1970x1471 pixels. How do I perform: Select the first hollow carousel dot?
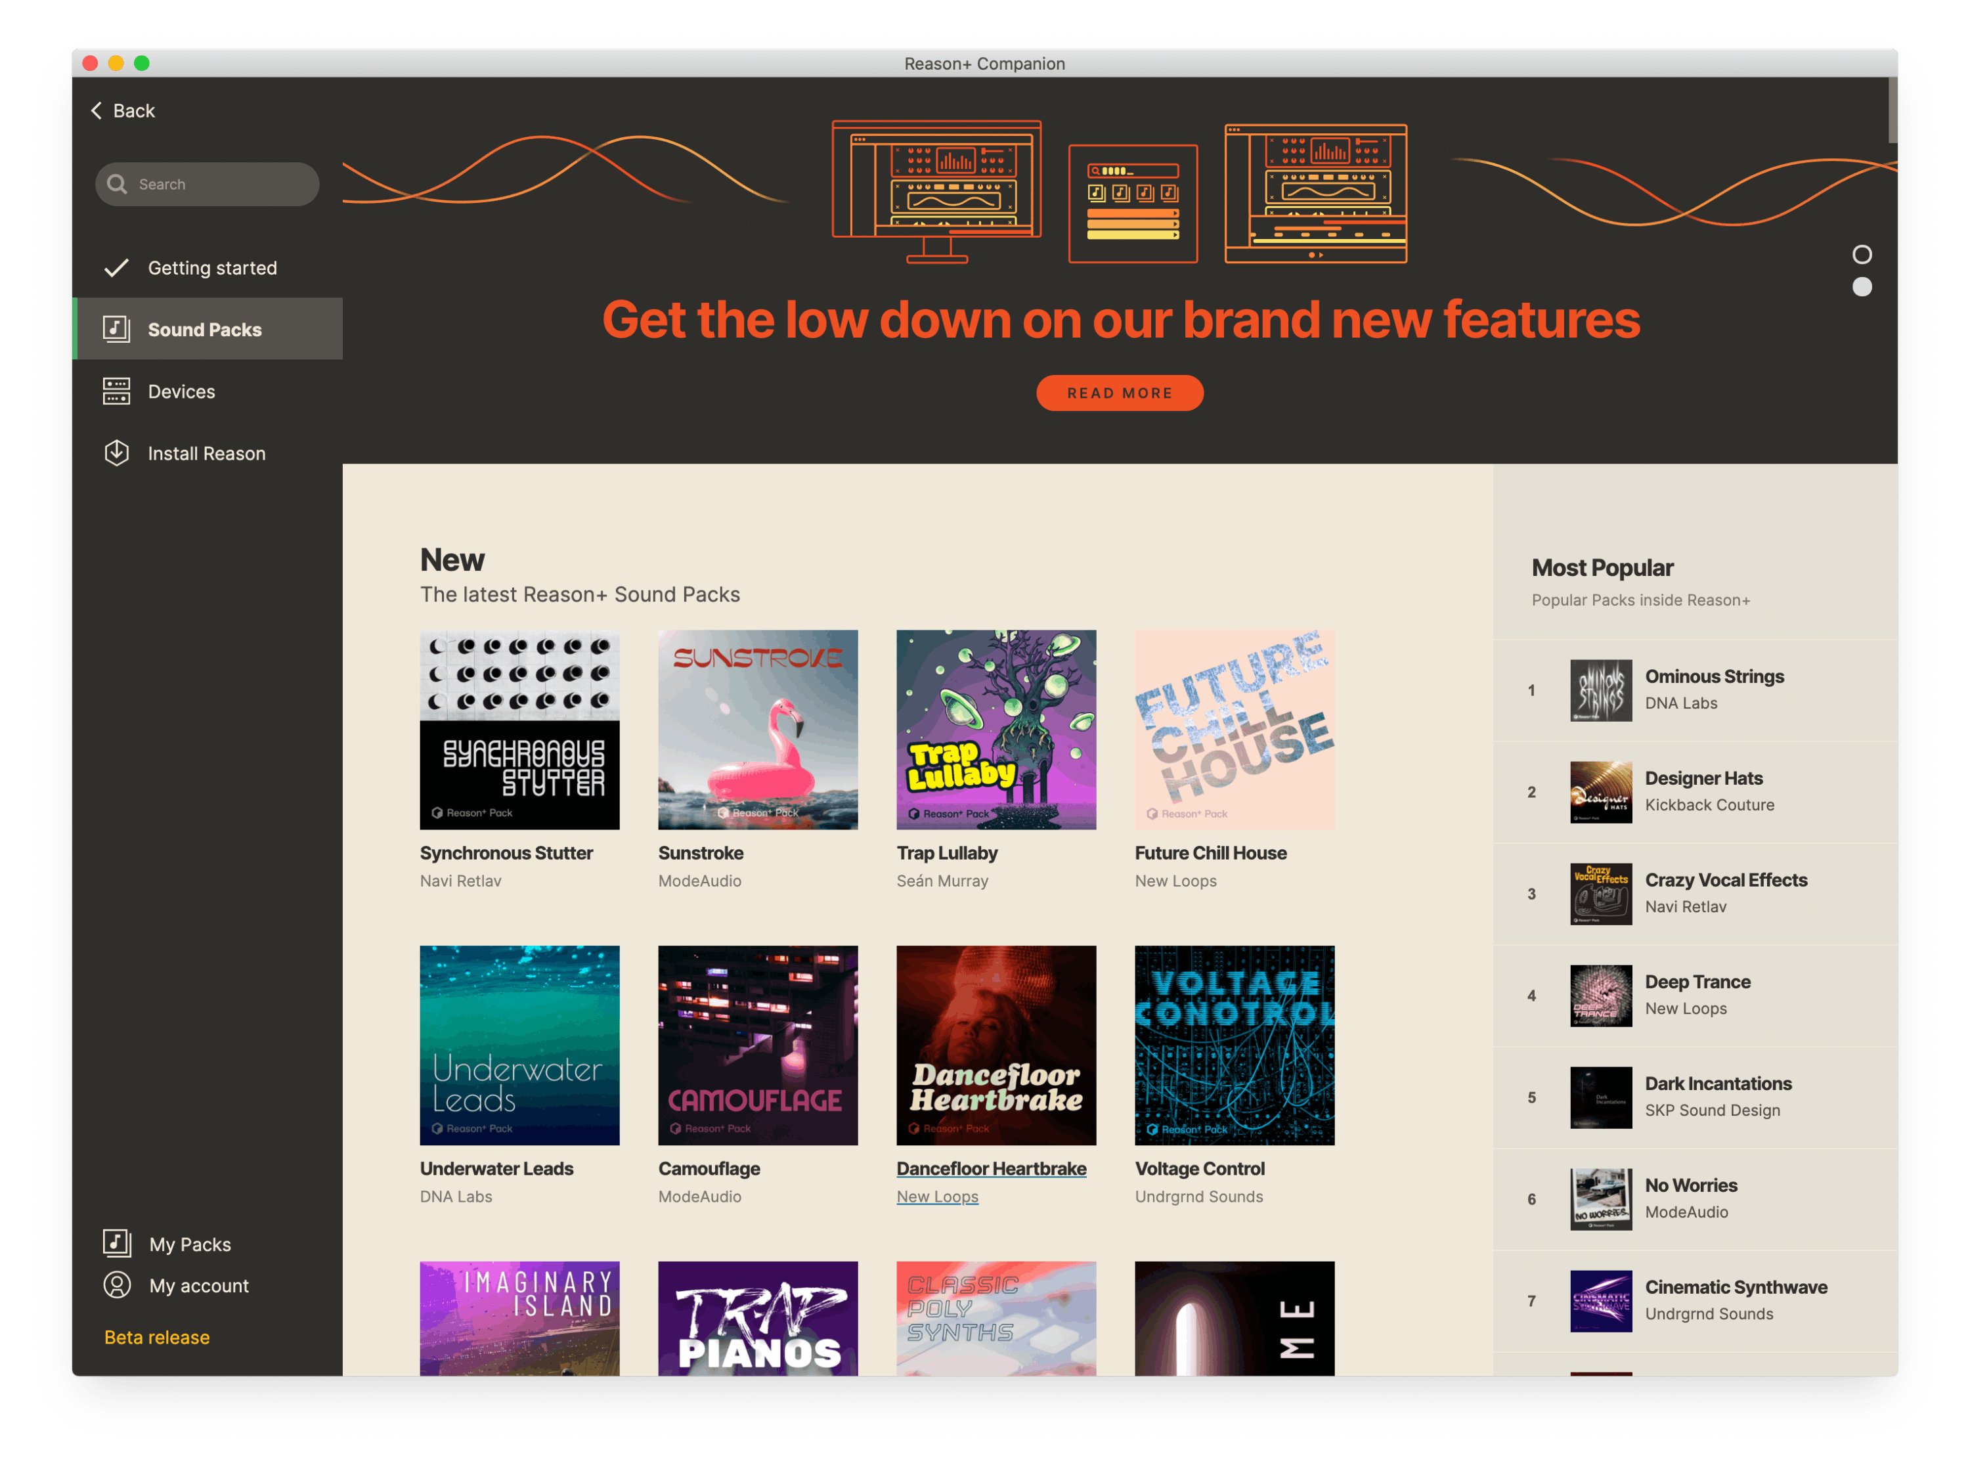[x=1862, y=255]
